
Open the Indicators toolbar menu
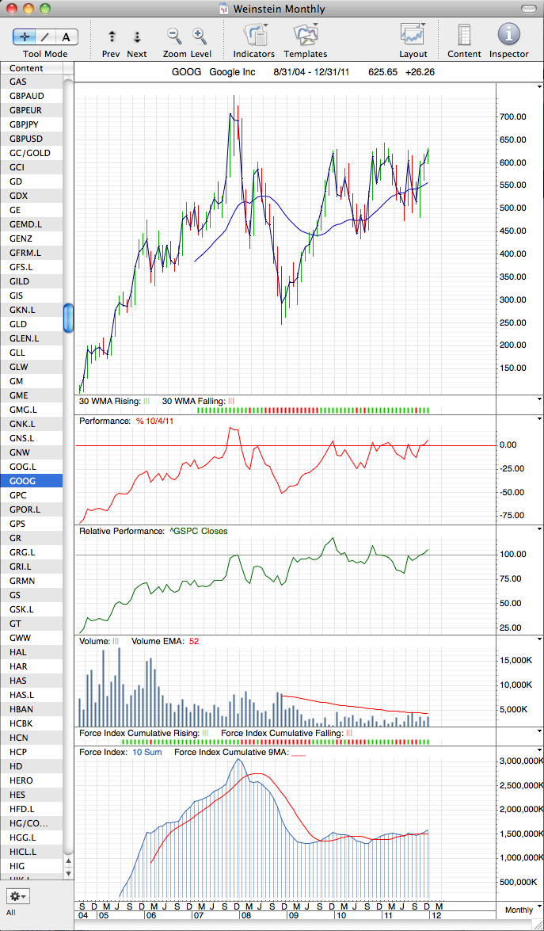[x=254, y=36]
